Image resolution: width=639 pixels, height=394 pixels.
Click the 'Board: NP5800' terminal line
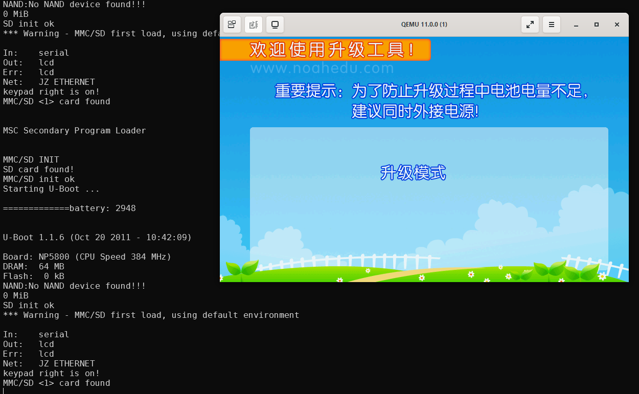pyautogui.click(x=87, y=257)
